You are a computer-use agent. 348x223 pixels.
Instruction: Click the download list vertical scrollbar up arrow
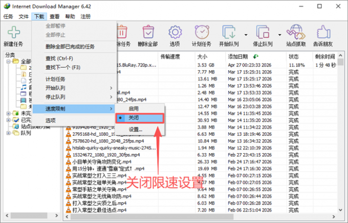(x=341, y=55)
